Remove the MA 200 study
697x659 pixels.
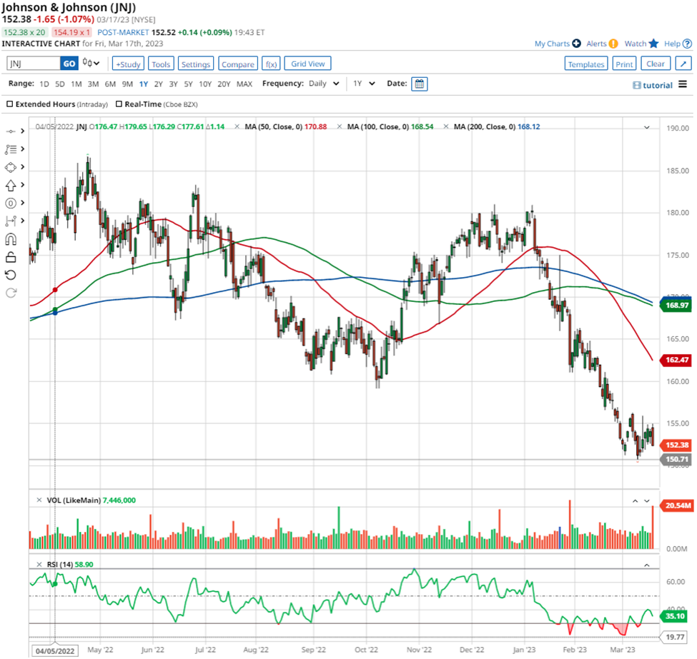pos(446,126)
